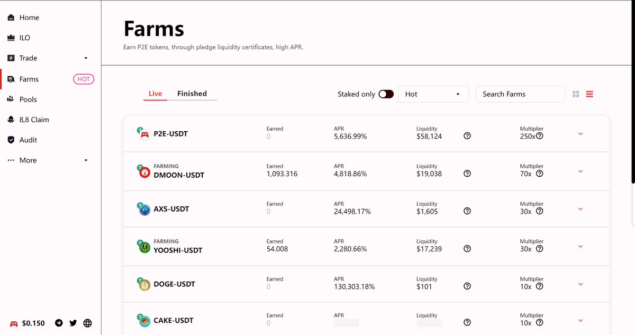Click the Farms sidebar icon

point(11,79)
